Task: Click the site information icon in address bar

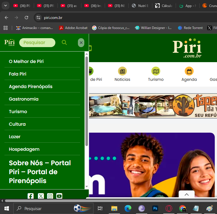Action: pyautogui.click(x=38, y=18)
